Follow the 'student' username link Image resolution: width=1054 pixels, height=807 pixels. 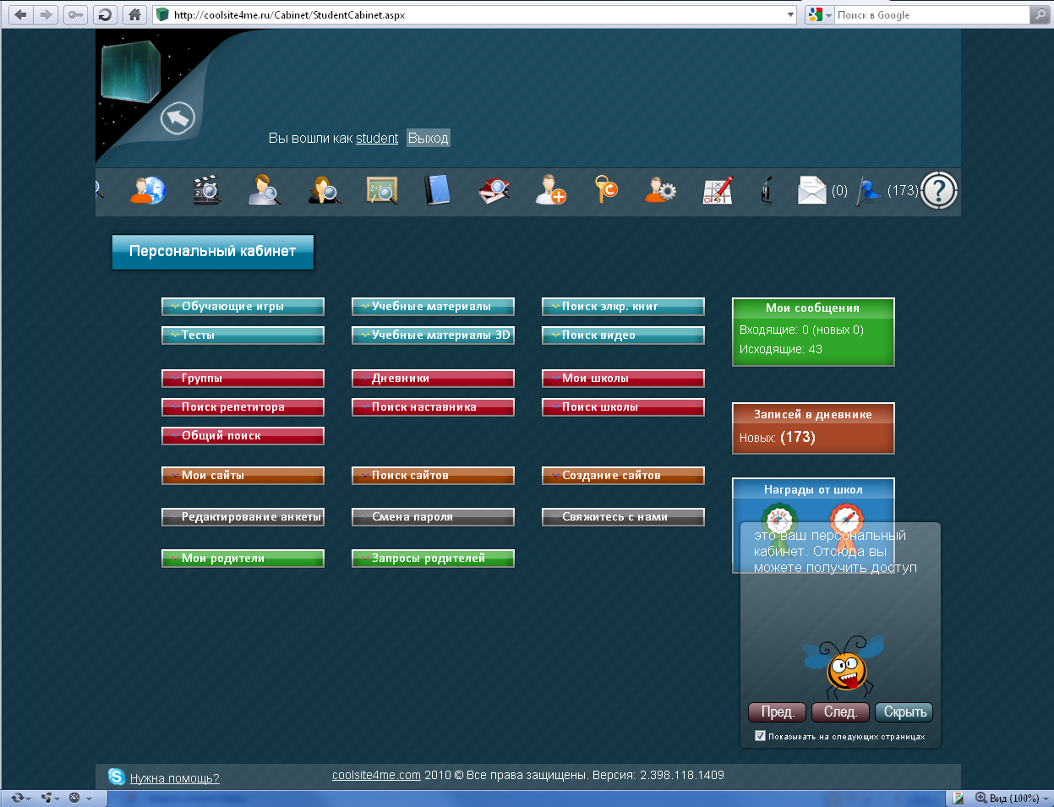(377, 138)
